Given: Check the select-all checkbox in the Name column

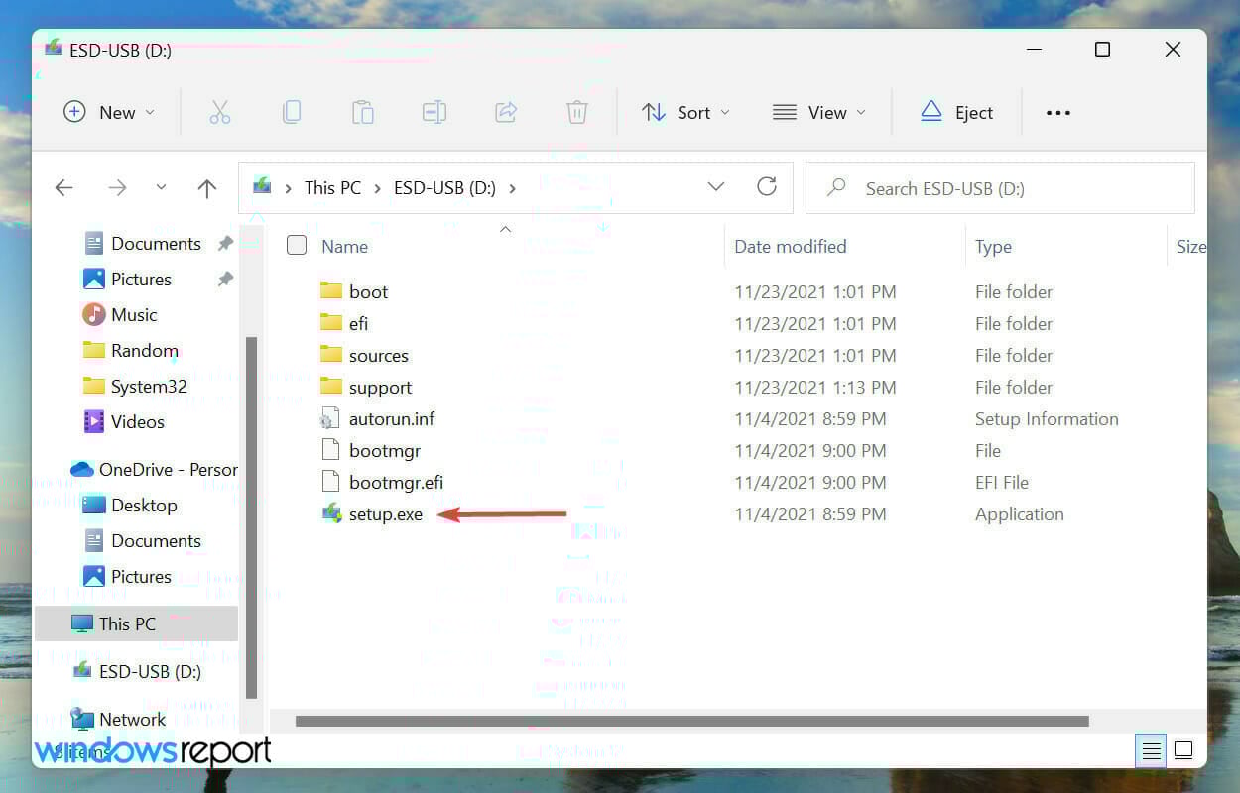Looking at the screenshot, I should (296, 245).
